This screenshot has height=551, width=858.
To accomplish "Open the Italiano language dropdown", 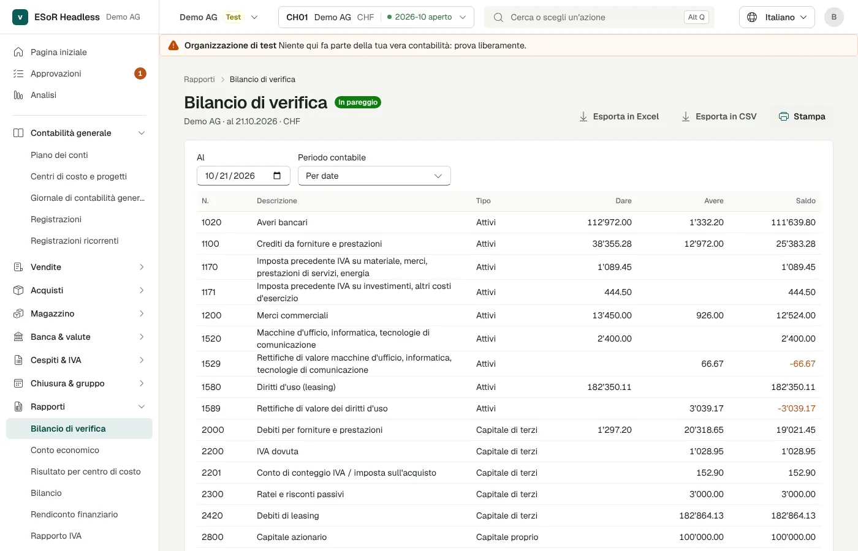I will [777, 17].
